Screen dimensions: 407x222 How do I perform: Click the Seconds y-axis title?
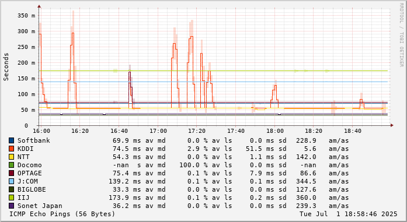click(6, 67)
